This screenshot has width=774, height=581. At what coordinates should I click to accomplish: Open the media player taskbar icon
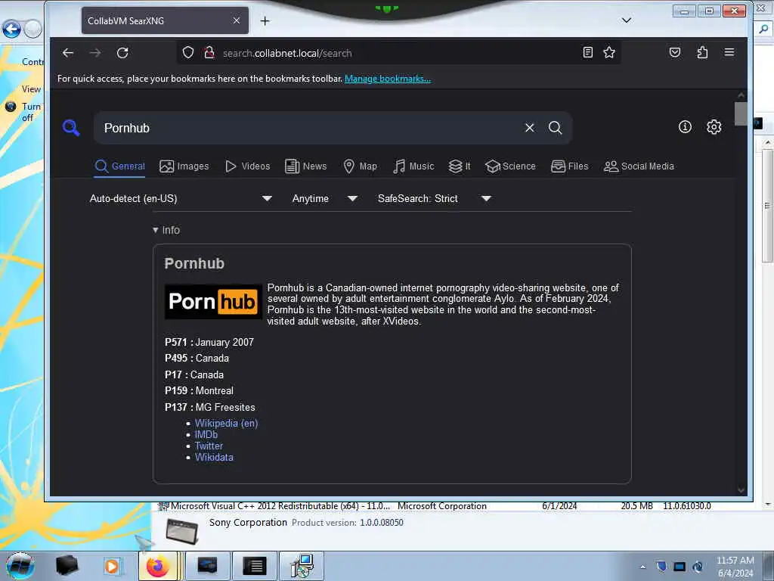(x=112, y=566)
